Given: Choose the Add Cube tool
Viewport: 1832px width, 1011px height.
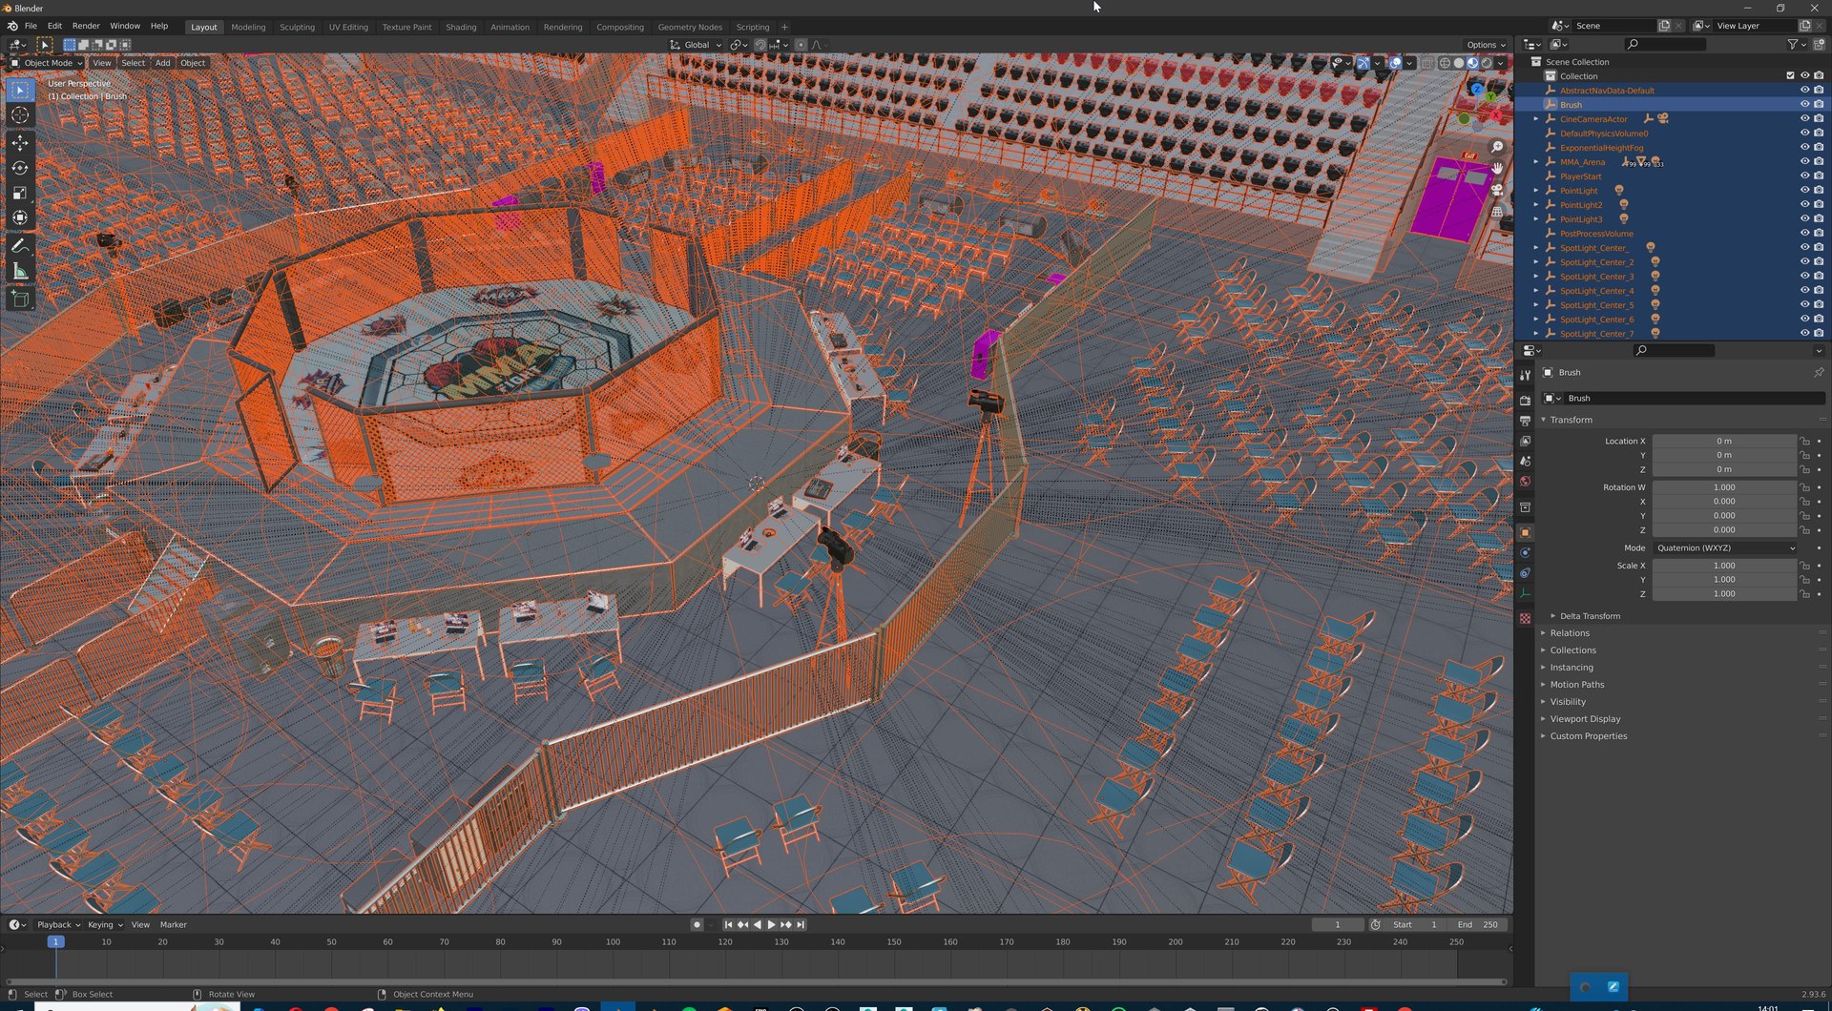Looking at the screenshot, I should click(20, 299).
